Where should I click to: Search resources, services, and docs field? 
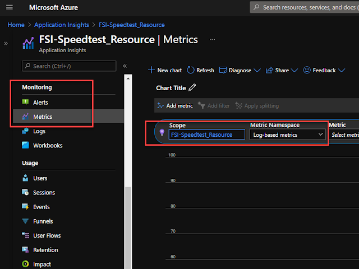tap(305, 7)
